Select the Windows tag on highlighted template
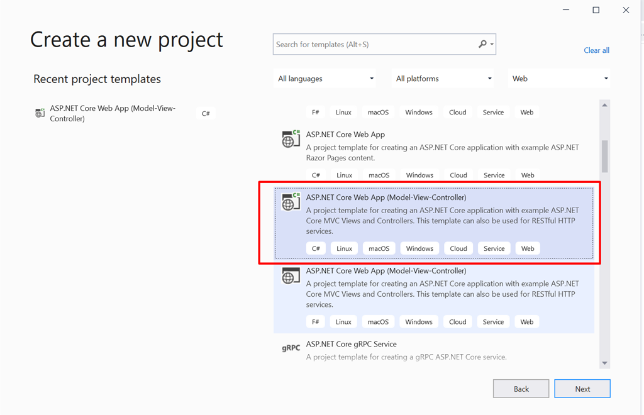This screenshot has width=644, height=415. tap(419, 248)
